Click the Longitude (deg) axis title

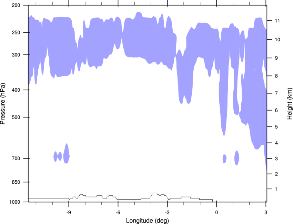click(x=148, y=221)
